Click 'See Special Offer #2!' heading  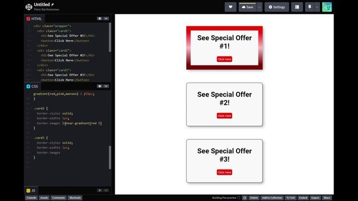[224, 98]
